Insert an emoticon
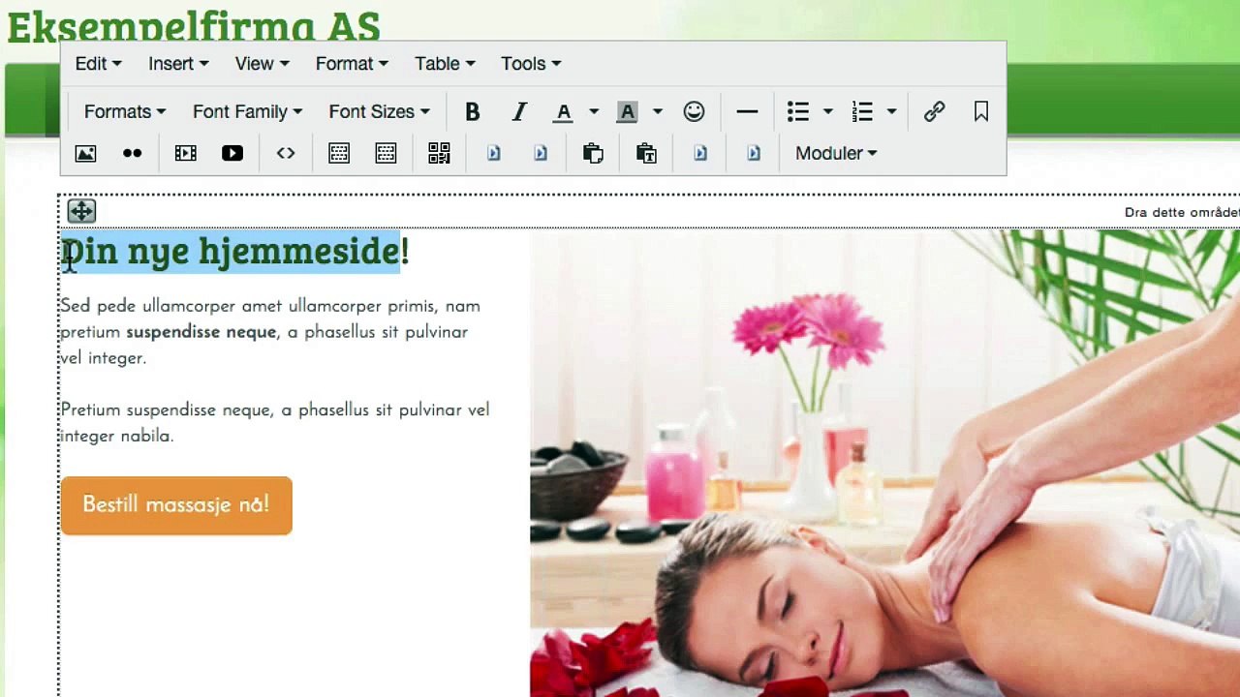1240x697 pixels. (694, 111)
